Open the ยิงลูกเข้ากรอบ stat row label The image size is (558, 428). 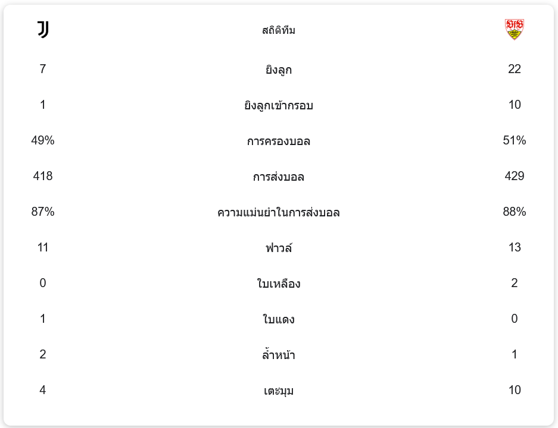[x=279, y=105]
